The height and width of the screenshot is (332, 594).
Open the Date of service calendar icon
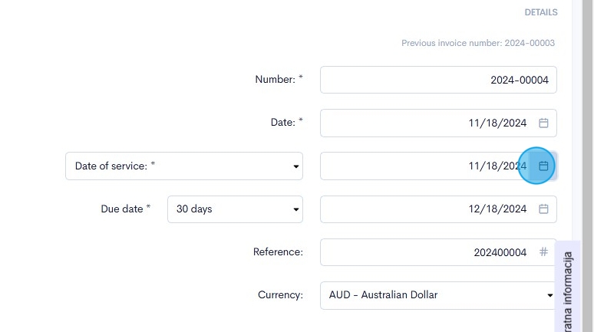coord(543,166)
